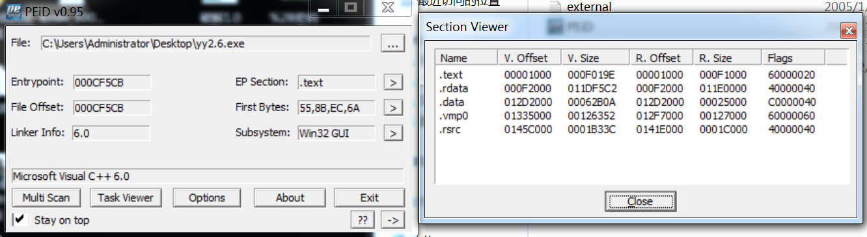Click the Linker Info value field
The height and width of the screenshot is (237, 867).
coord(111,133)
